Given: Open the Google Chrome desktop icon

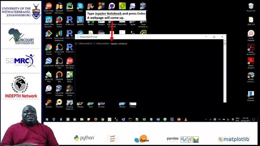Looking at the screenshot, I should (49, 49).
